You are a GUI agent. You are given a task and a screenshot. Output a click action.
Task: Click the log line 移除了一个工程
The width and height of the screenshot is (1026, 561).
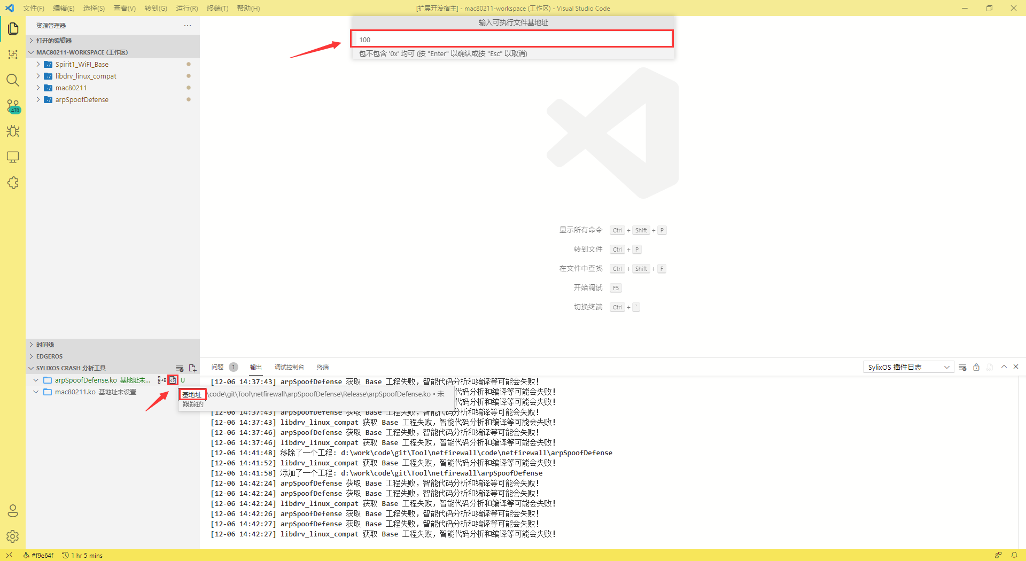click(x=411, y=453)
